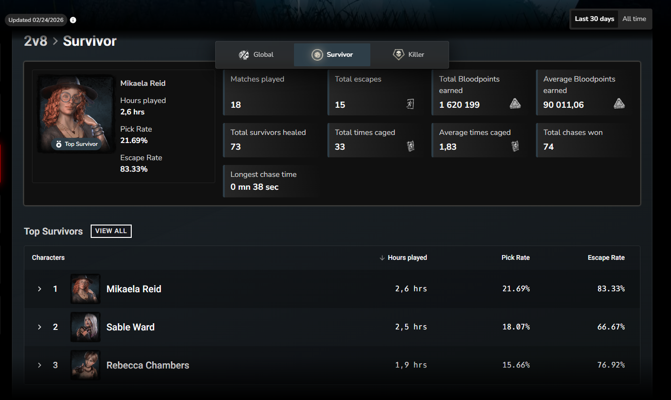The width and height of the screenshot is (671, 400).
Task: Expand the Sable Ward row
Action: (x=40, y=327)
